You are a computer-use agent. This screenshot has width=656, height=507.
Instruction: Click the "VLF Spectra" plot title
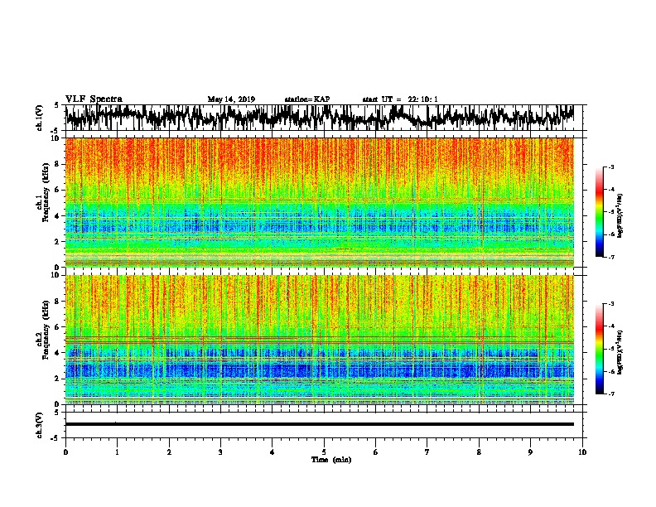pyautogui.click(x=94, y=99)
